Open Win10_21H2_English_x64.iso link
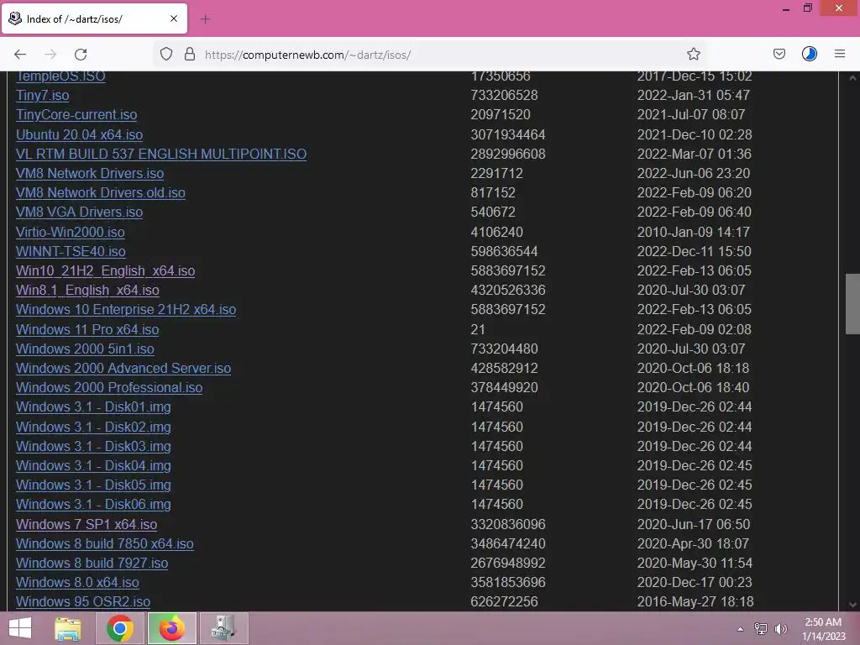860x645 pixels. point(105,271)
